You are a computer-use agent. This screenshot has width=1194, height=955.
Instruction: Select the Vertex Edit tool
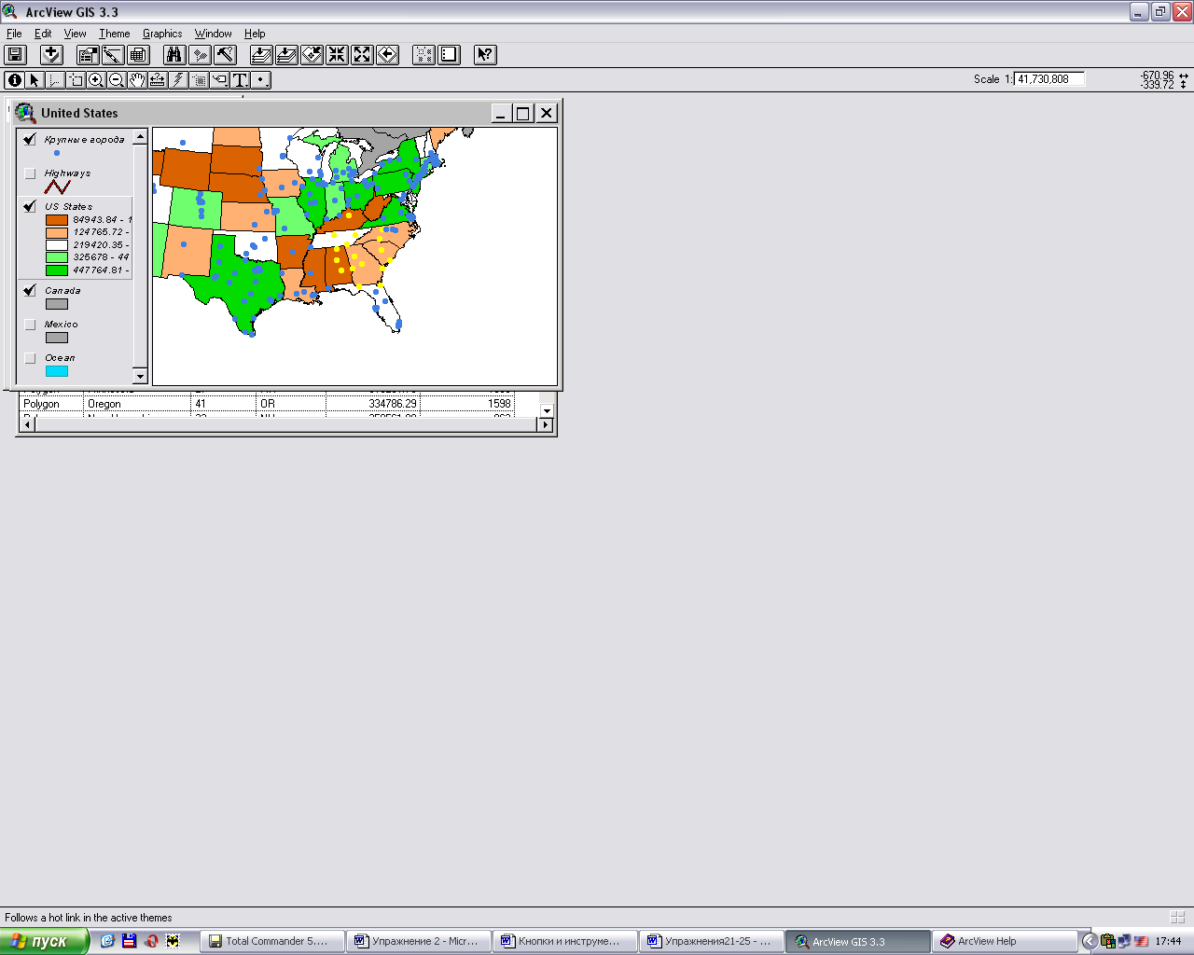click(x=55, y=80)
